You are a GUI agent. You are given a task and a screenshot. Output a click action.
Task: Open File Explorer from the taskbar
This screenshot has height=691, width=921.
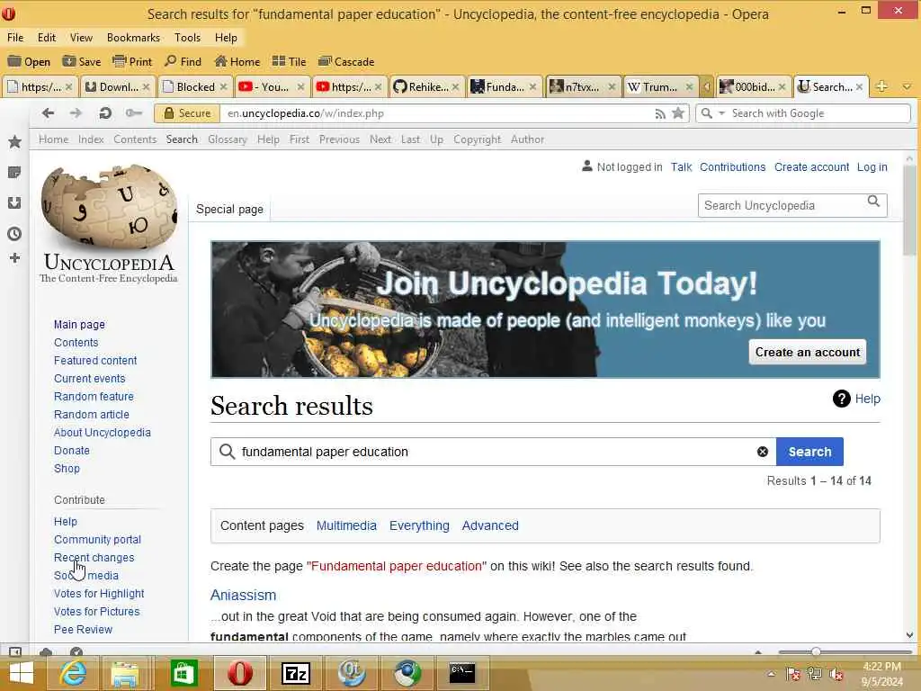(125, 673)
